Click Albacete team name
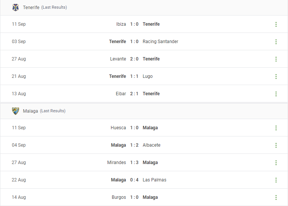Image resolution: width=288 pixels, height=206 pixels. tap(152, 145)
